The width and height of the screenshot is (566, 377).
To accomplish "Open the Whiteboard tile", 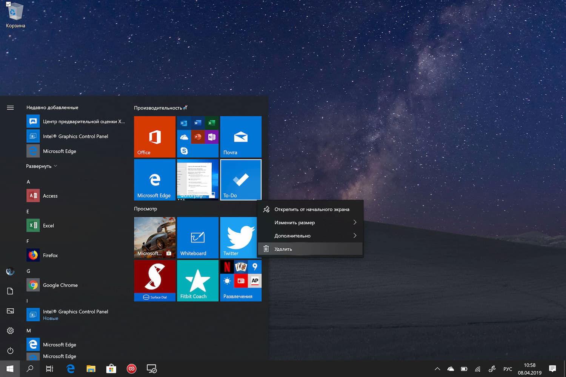I will click(198, 238).
